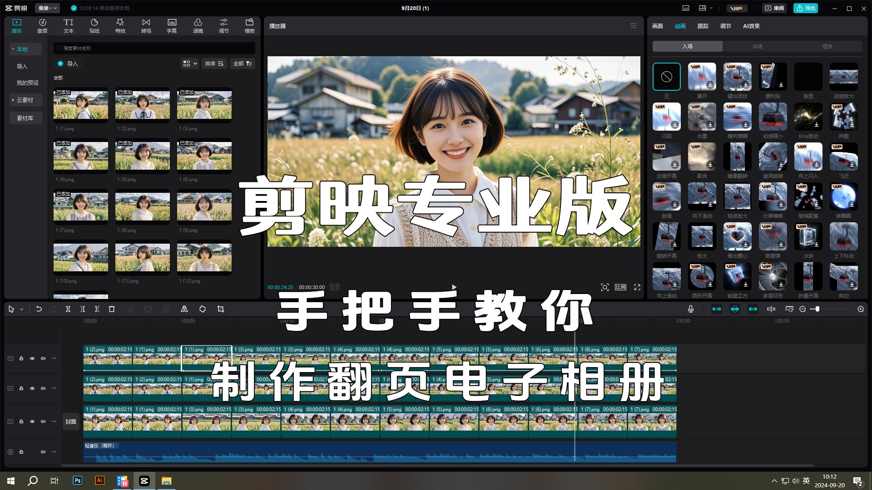872x490 pixels.
Task: Toggle auto snapping in timeline toolbar
Action: pyautogui.click(x=735, y=309)
